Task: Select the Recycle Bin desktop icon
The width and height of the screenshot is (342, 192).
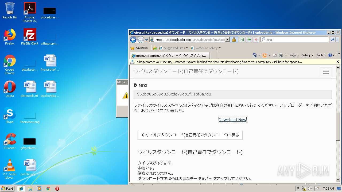Action: (10, 11)
